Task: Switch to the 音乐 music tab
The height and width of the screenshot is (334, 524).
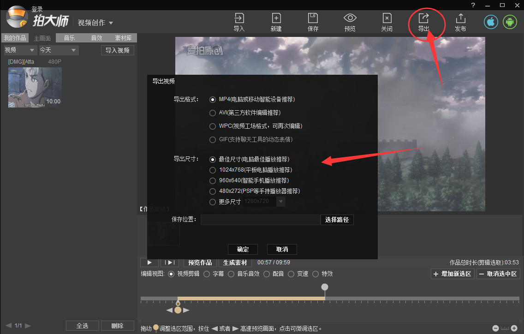Action: pyautogui.click(x=69, y=38)
